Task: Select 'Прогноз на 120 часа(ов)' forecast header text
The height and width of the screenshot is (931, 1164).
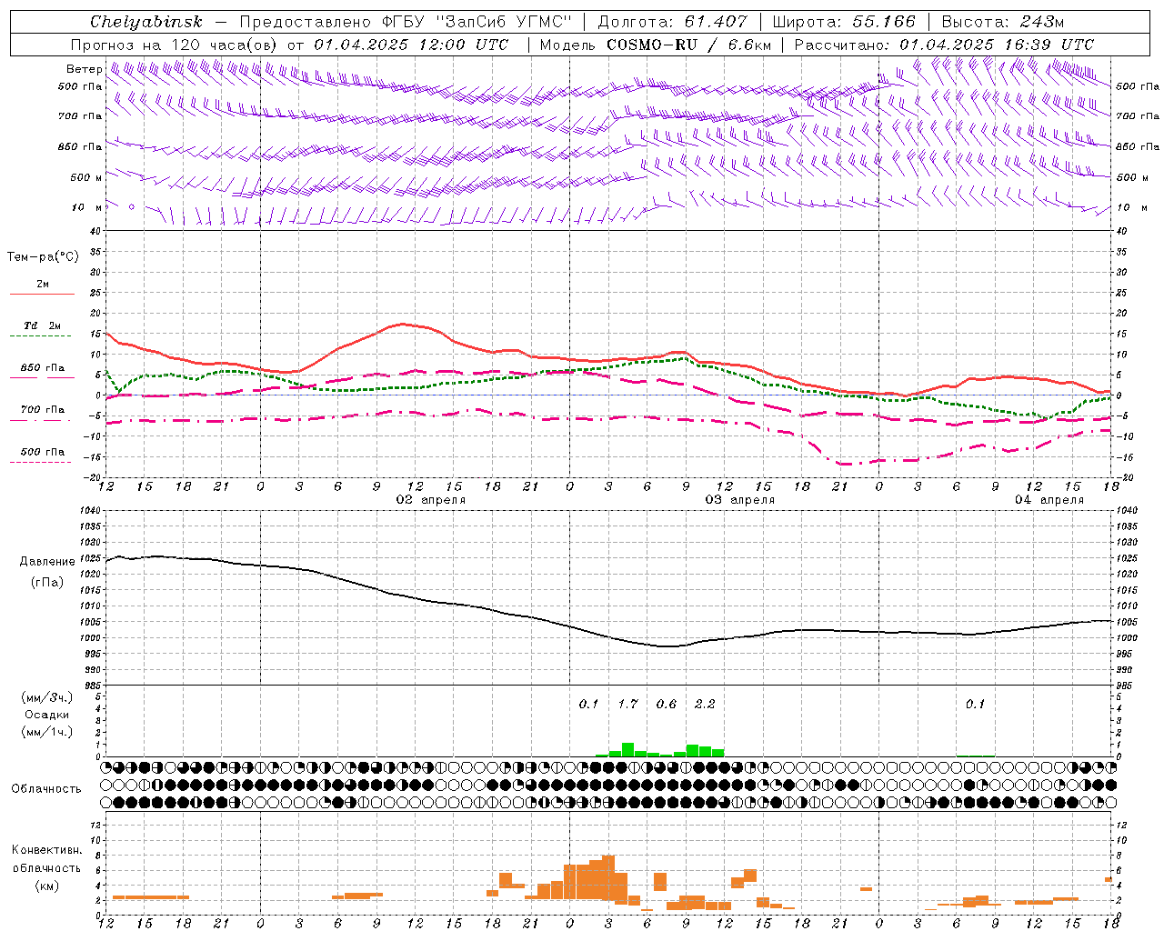Action: click(x=175, y=45)
